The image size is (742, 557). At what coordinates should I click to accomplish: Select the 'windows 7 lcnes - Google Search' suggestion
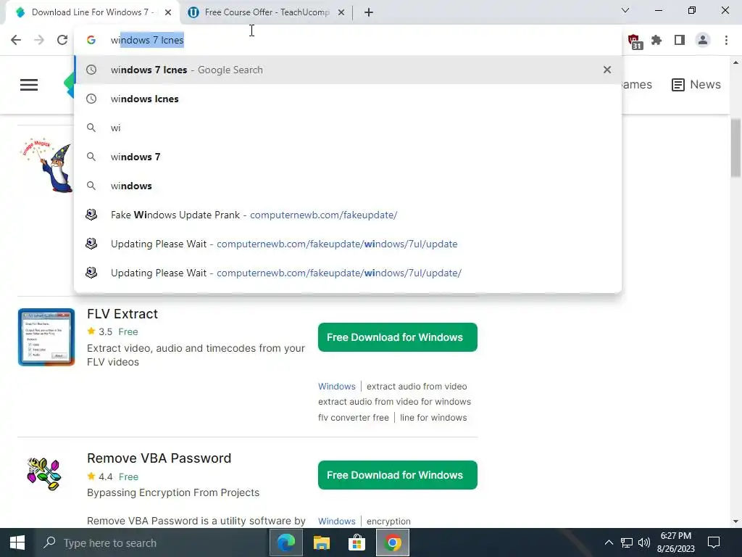click(x=348, y=70)
